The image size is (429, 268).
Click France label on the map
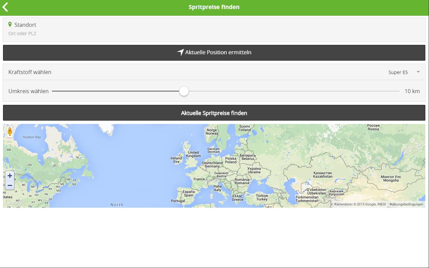point(199,179)
